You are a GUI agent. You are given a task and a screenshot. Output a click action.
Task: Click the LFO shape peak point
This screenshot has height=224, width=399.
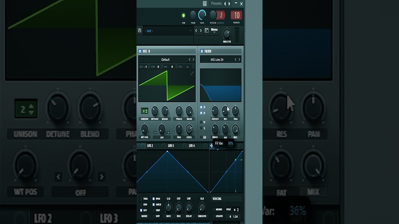coord(167,152)
